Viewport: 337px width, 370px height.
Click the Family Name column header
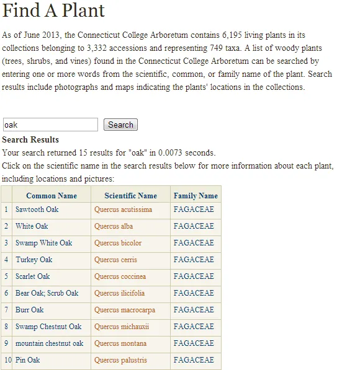point(195,196)
